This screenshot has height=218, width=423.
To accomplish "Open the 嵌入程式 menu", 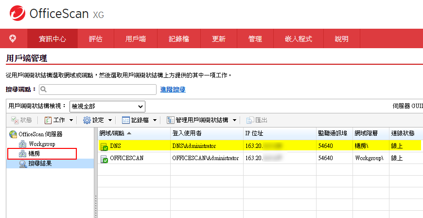I will [x=299, y=38].
